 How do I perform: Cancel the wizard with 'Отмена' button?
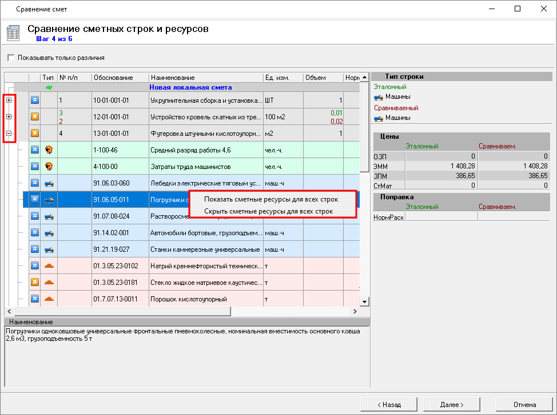(x=524, y=404)
